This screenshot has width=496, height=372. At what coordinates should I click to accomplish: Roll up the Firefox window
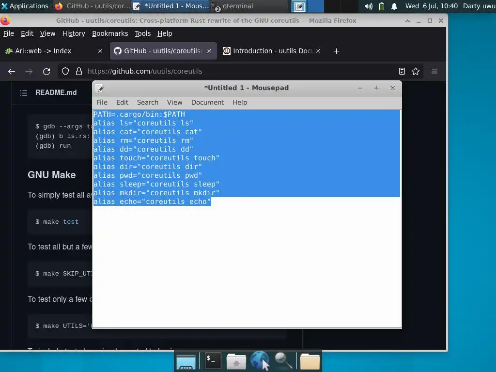(407, 20)
